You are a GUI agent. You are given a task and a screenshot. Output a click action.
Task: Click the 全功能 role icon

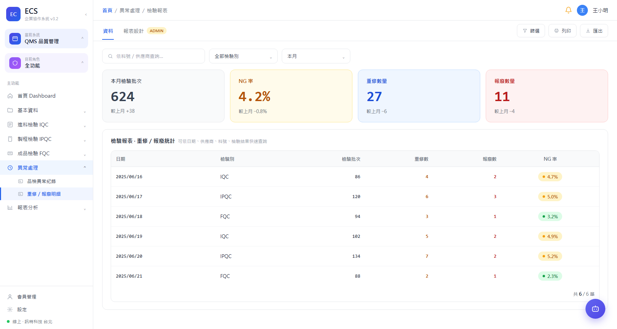(15, 63)
